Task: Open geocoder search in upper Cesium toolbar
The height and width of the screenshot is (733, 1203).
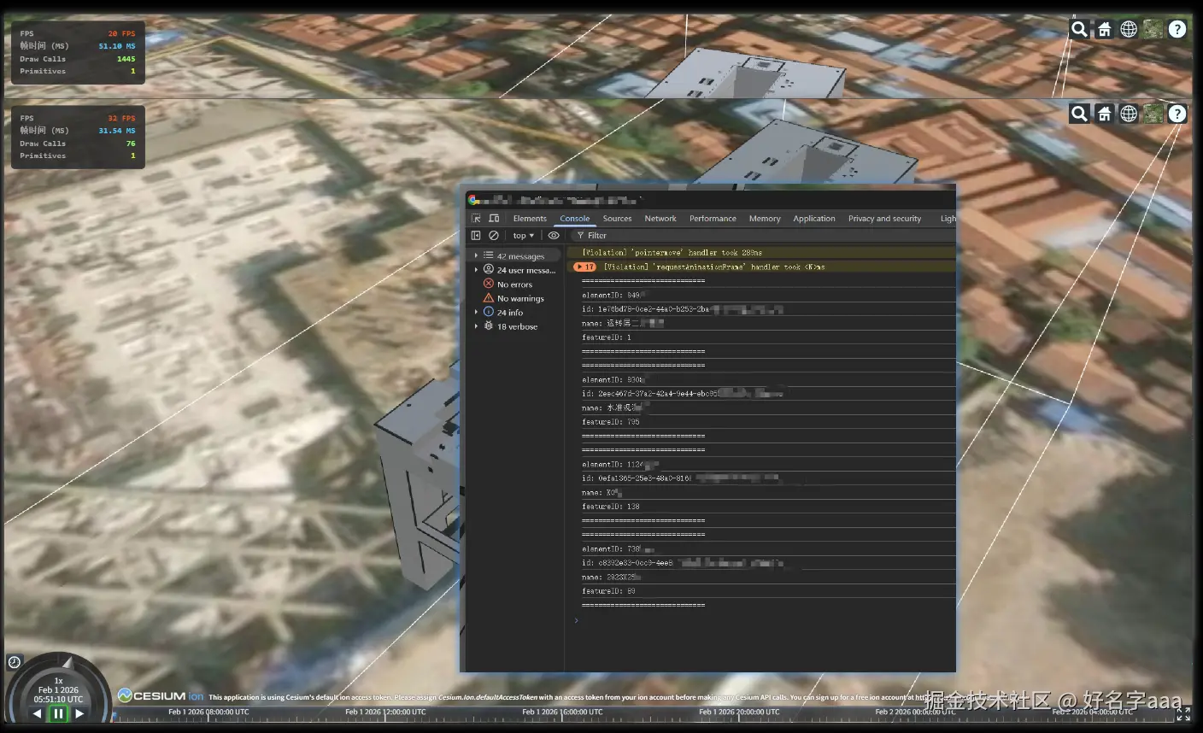Action: [1080, 30]
